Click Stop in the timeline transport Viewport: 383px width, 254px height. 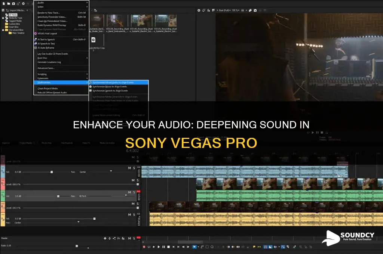pyautogui.click(x=168, y=247)
